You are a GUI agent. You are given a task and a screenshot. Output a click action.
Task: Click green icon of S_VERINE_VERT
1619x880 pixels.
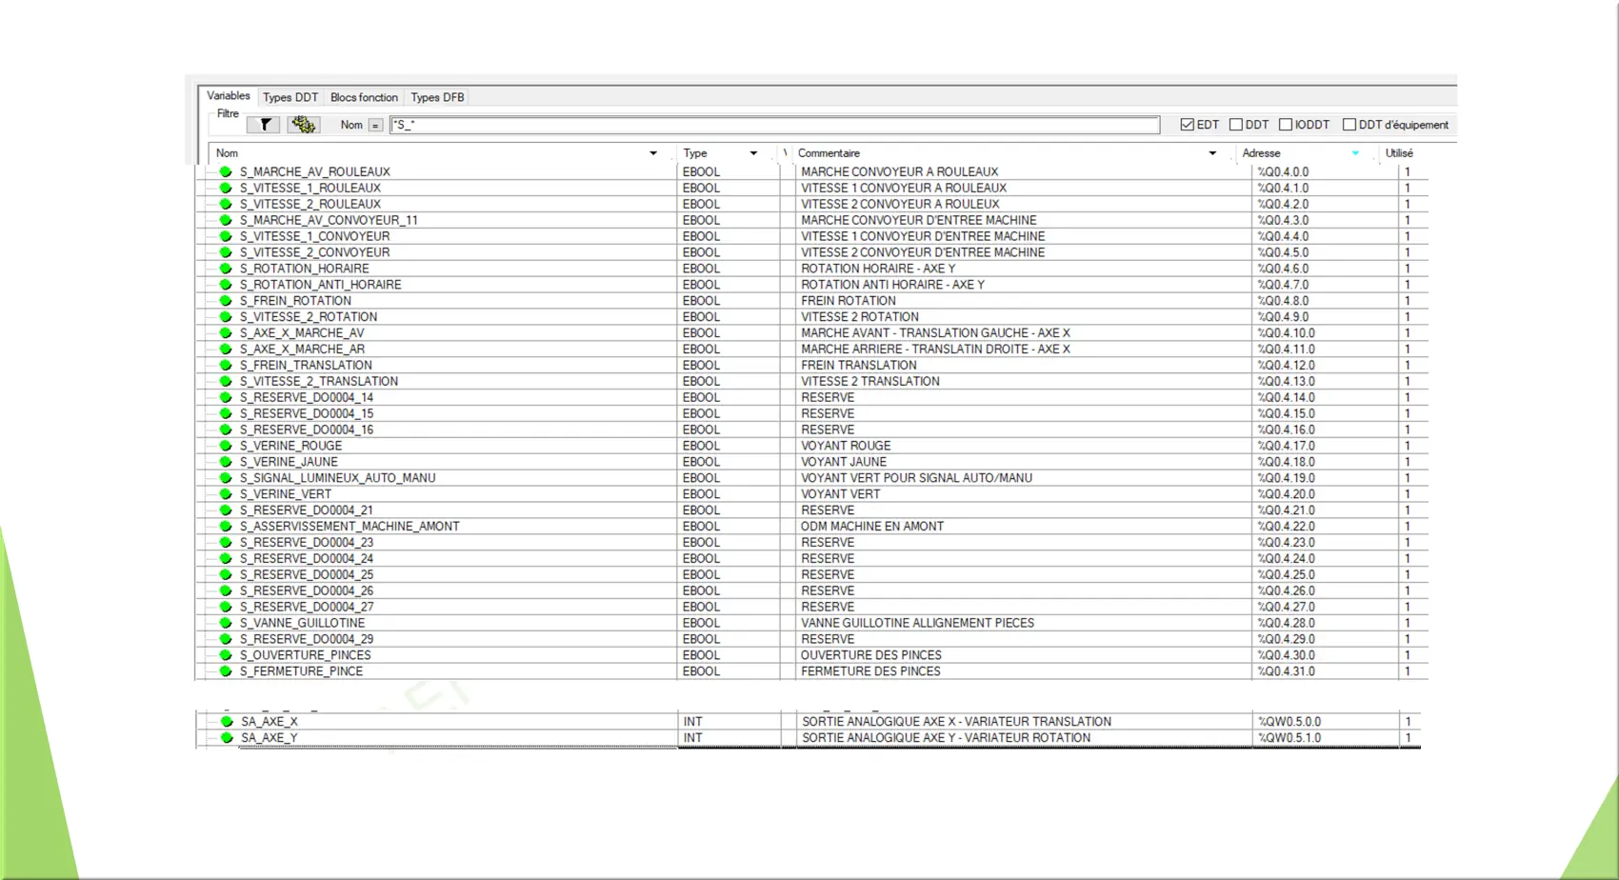(x=226, y=494)
